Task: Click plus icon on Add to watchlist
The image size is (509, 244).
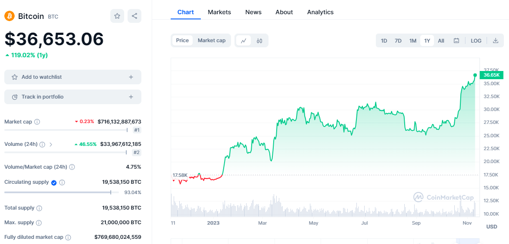Action: point(131,77)
